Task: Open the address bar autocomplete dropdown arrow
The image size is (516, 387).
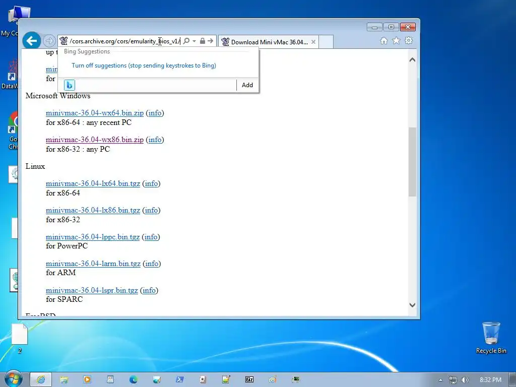Action: click(x=194, y=41)
